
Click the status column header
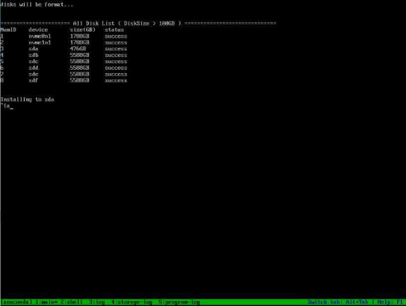click(115, 30)
